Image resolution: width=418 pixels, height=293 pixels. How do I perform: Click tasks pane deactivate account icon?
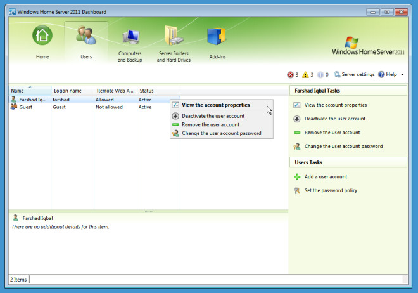[296, 119]
